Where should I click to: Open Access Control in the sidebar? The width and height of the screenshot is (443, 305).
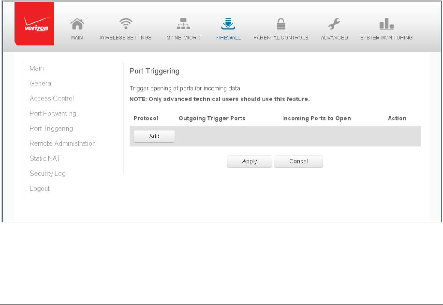click(x=52, y=98)
